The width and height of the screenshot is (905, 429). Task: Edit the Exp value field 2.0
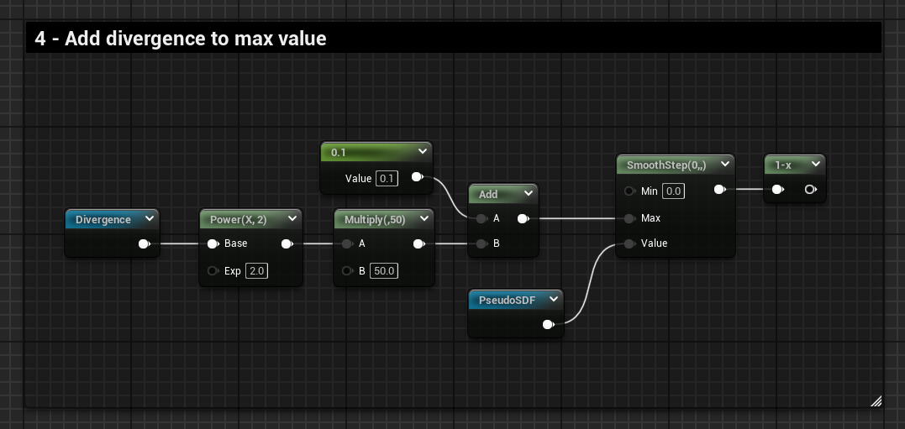tap(256, 271)
